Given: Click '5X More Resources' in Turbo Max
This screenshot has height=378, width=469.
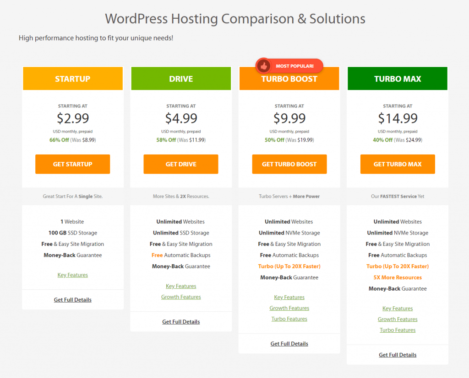Looking at the screenshot, I should 398,277.
